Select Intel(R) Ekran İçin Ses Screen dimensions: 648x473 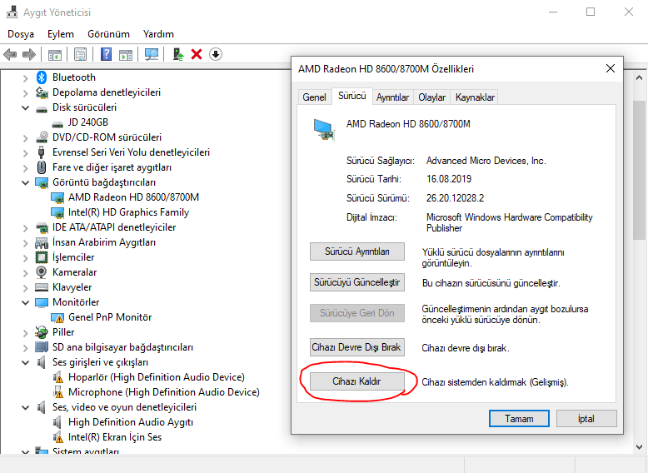click(115, 437)
